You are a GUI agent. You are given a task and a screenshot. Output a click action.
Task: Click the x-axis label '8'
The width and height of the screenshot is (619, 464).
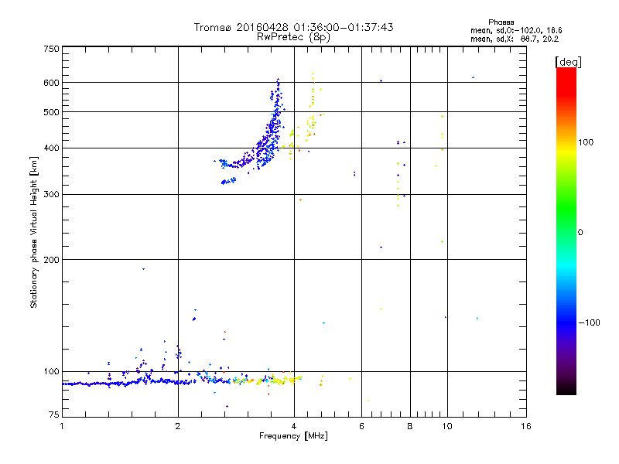(x=410, y=426)
